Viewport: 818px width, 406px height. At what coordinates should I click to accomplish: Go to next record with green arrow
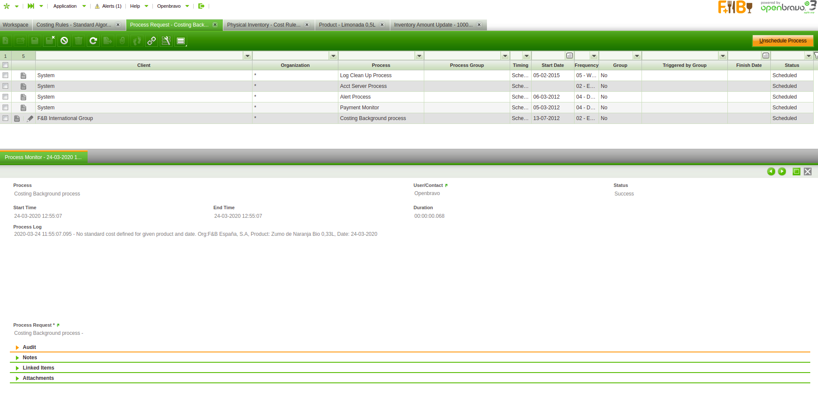click(x=782, y=171)
